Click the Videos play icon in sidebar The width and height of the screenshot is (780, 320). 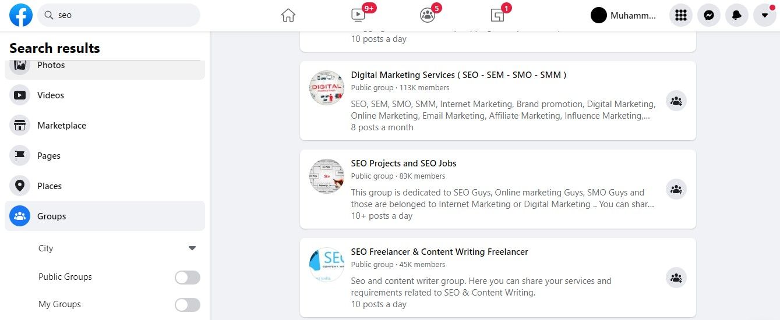[x=20, y=95]
